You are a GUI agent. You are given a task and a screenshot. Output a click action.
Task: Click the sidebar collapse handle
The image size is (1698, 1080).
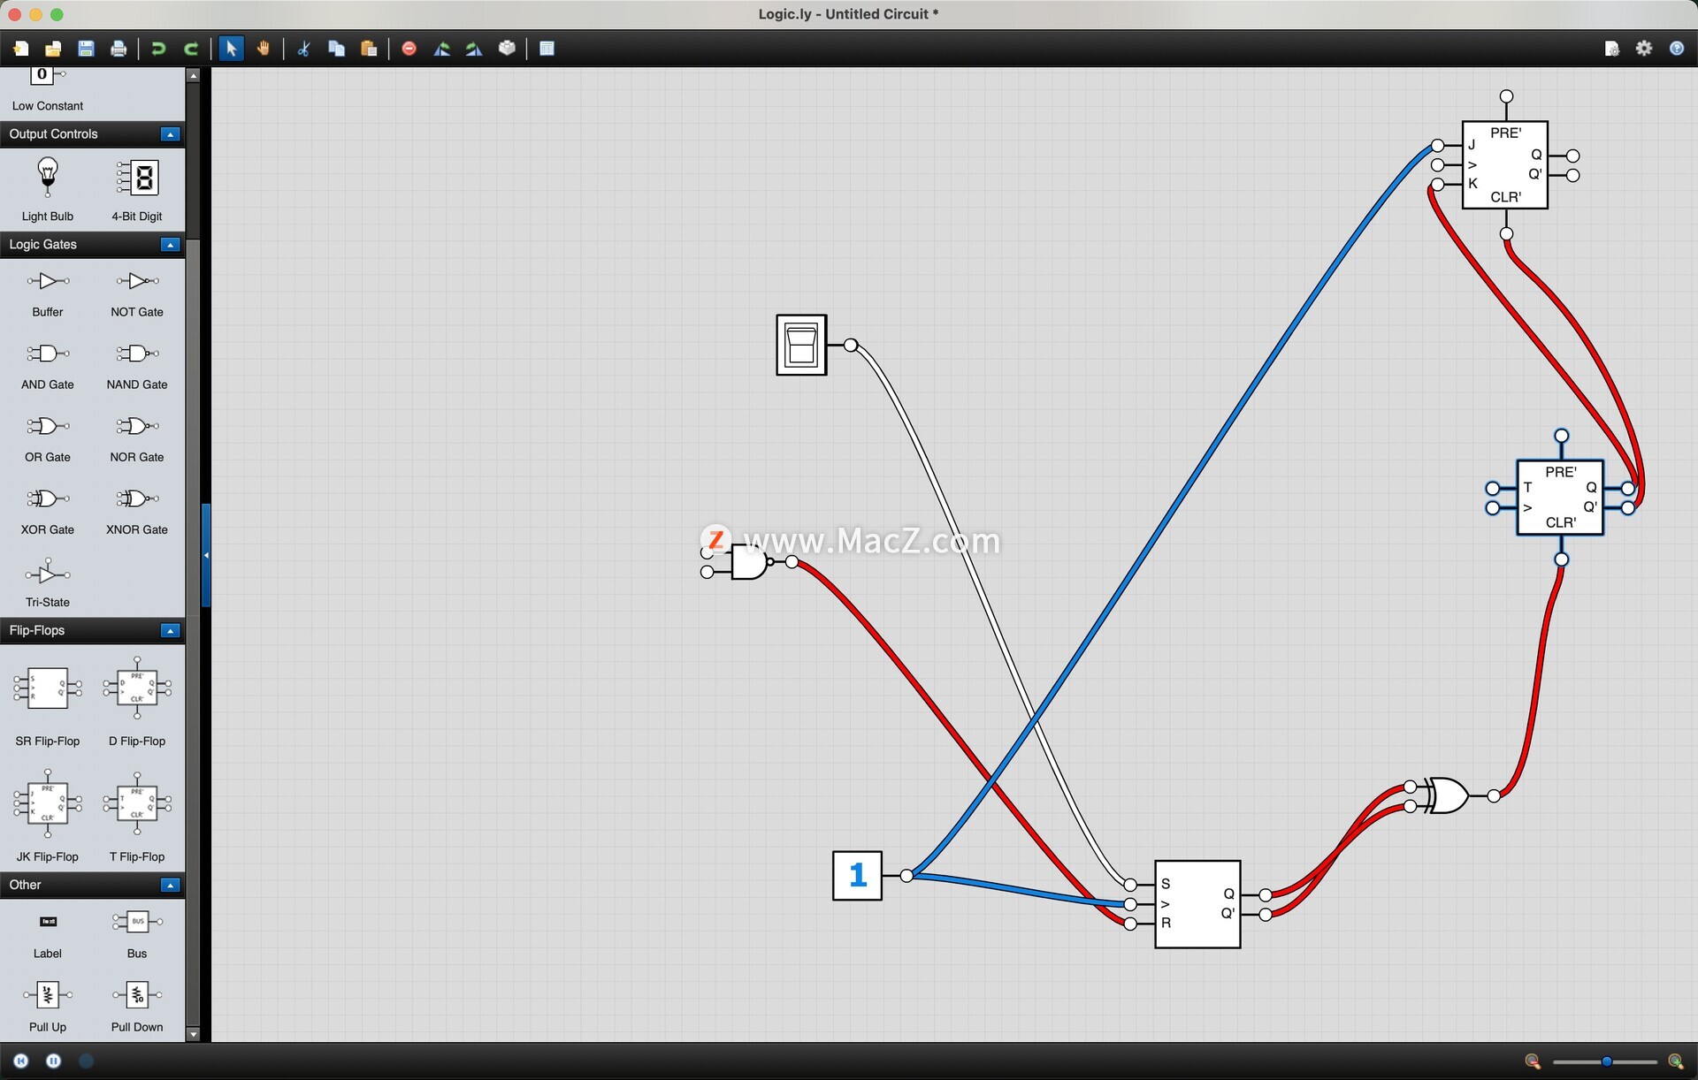(206, 555)
